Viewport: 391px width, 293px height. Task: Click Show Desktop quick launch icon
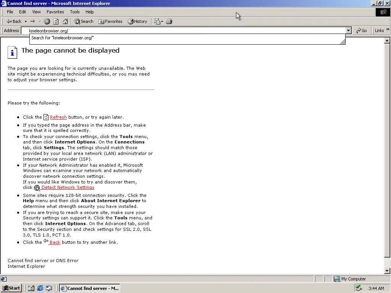[31, 288]
